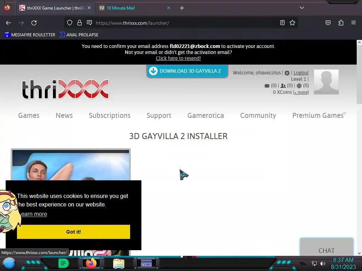Open the Gamerotica menu item
Screen dimensions: 362x271
click(206, 115)
